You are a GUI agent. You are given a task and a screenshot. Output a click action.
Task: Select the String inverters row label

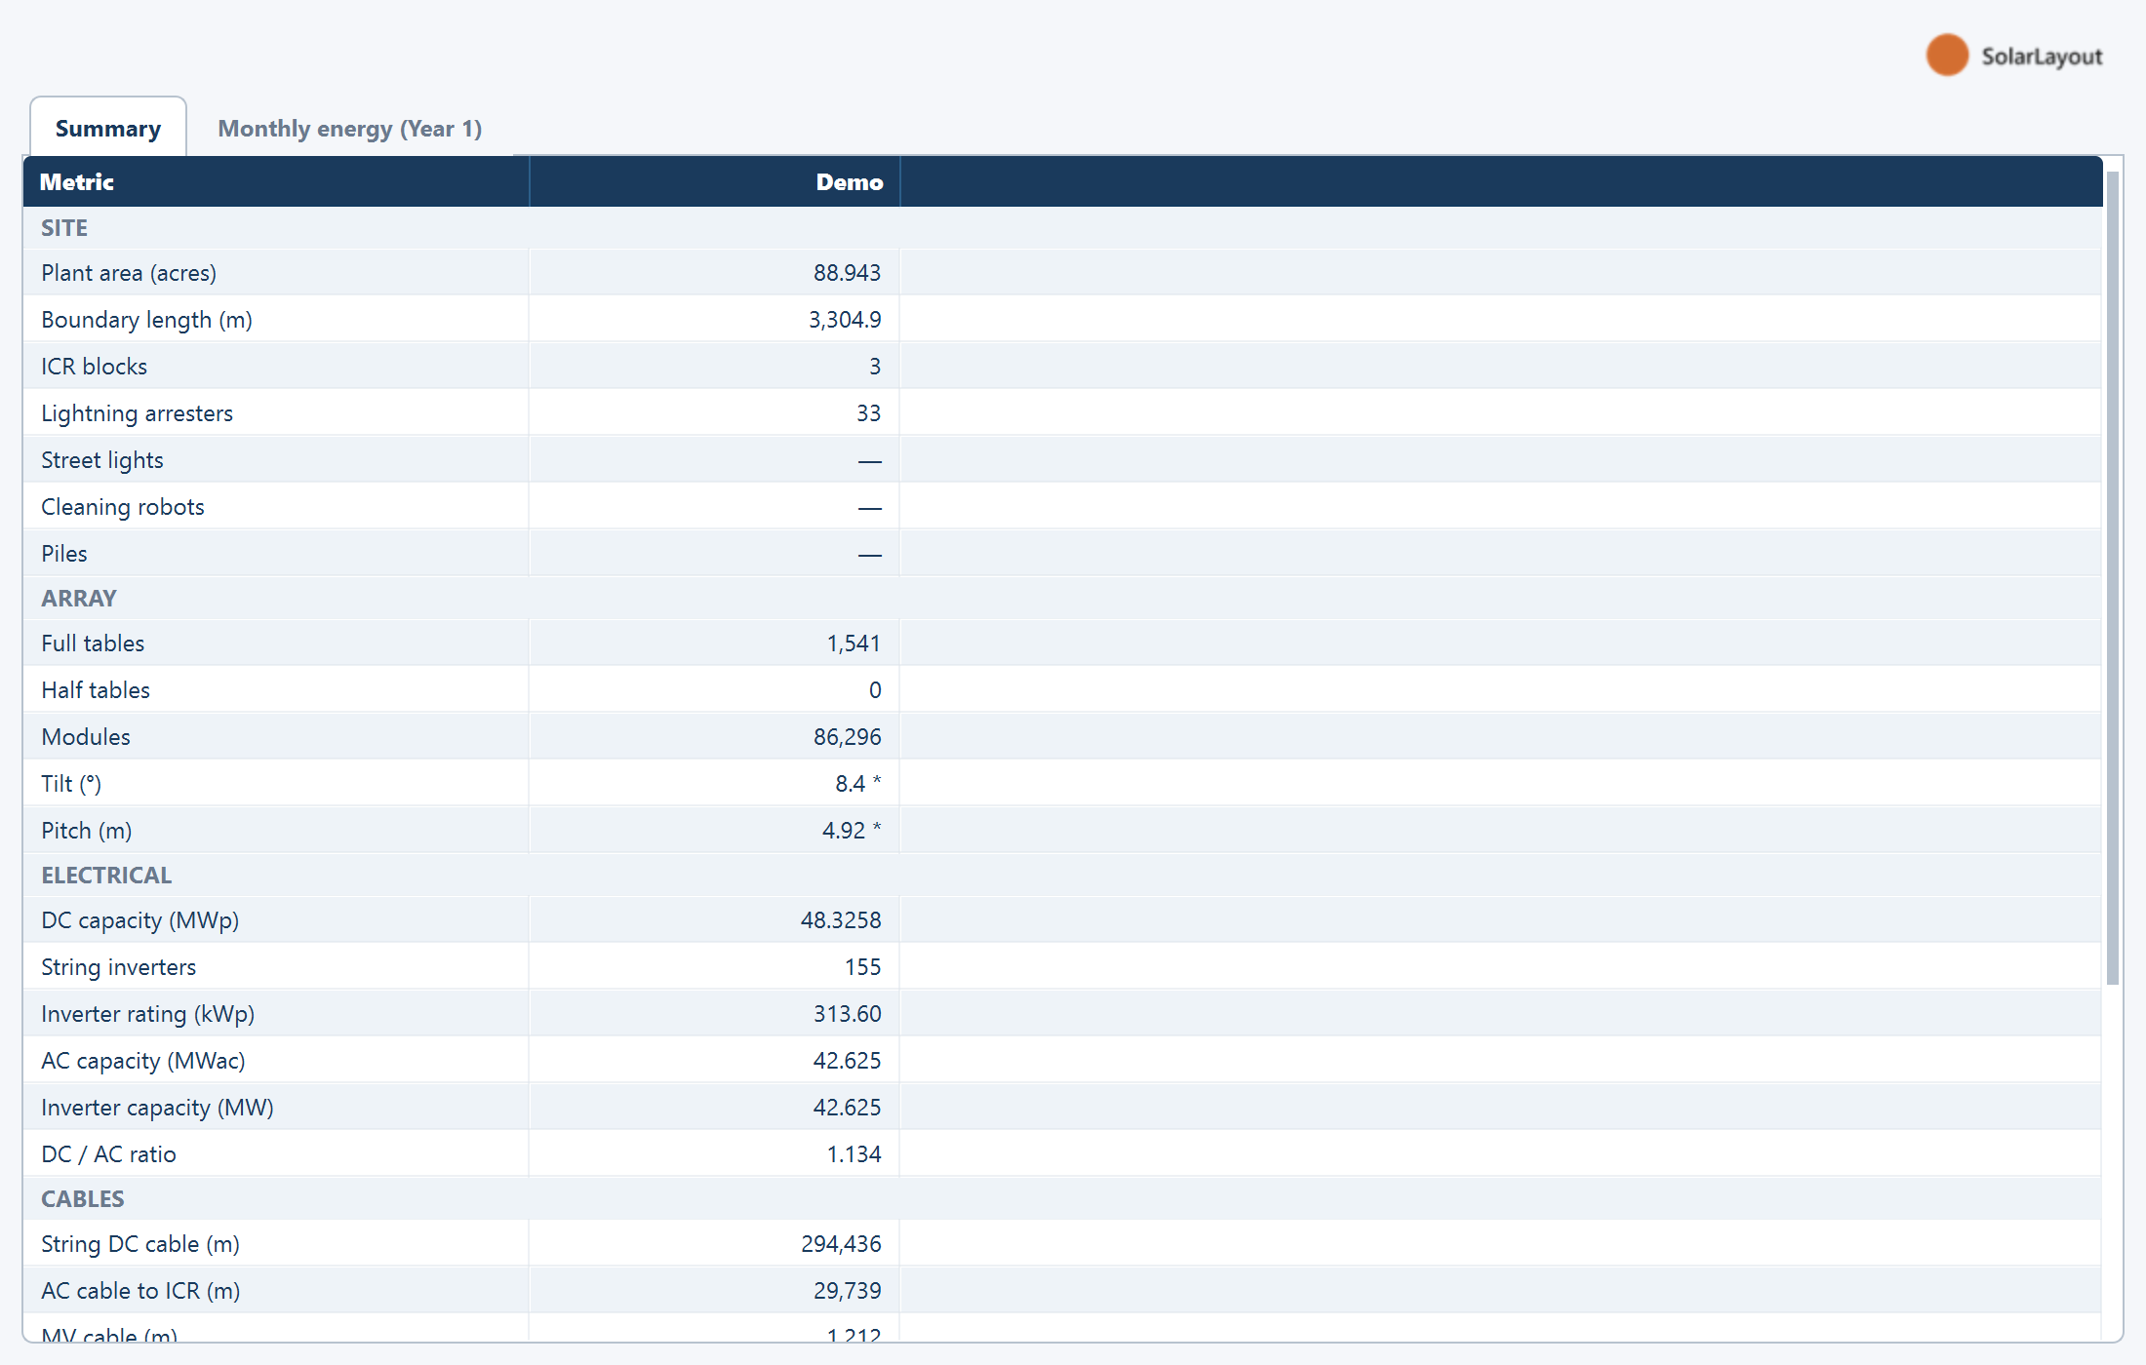119,967
